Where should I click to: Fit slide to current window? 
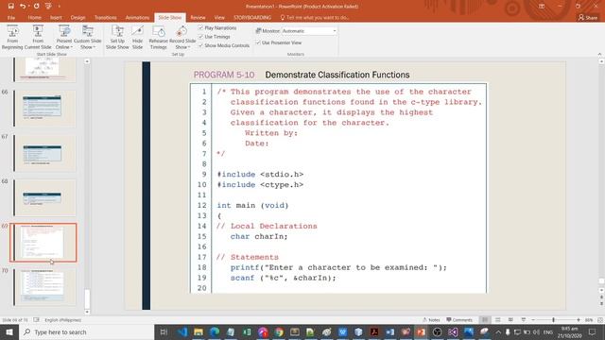tap(600, 320)
